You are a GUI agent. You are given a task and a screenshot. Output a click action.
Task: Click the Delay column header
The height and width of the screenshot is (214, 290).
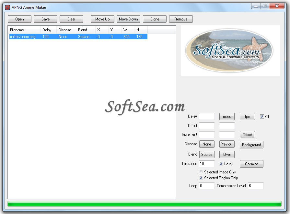(48, 30)
